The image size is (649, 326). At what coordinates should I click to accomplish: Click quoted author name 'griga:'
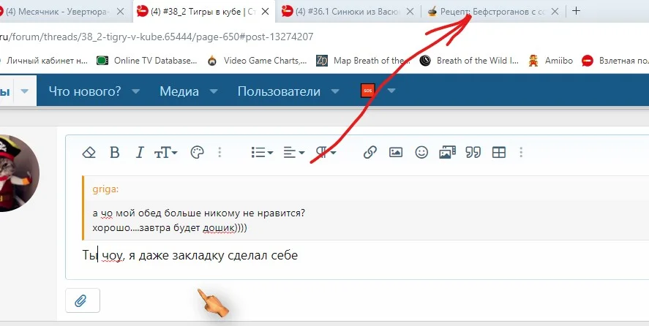click(x=105, y=189)
